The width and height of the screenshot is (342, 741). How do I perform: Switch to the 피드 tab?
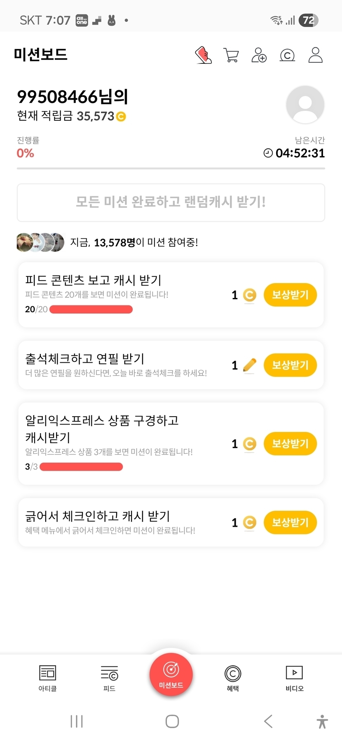109,678
